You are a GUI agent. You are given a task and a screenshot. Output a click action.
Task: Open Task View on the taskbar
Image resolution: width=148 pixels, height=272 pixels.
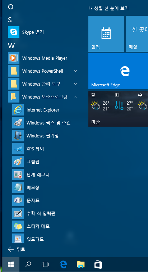pyautogui.click(x=45, y=264)
